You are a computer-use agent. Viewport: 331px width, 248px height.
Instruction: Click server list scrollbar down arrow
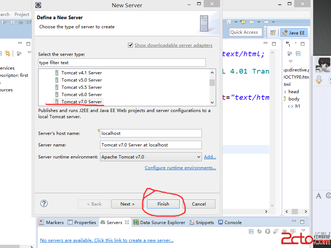coord(212,103)
